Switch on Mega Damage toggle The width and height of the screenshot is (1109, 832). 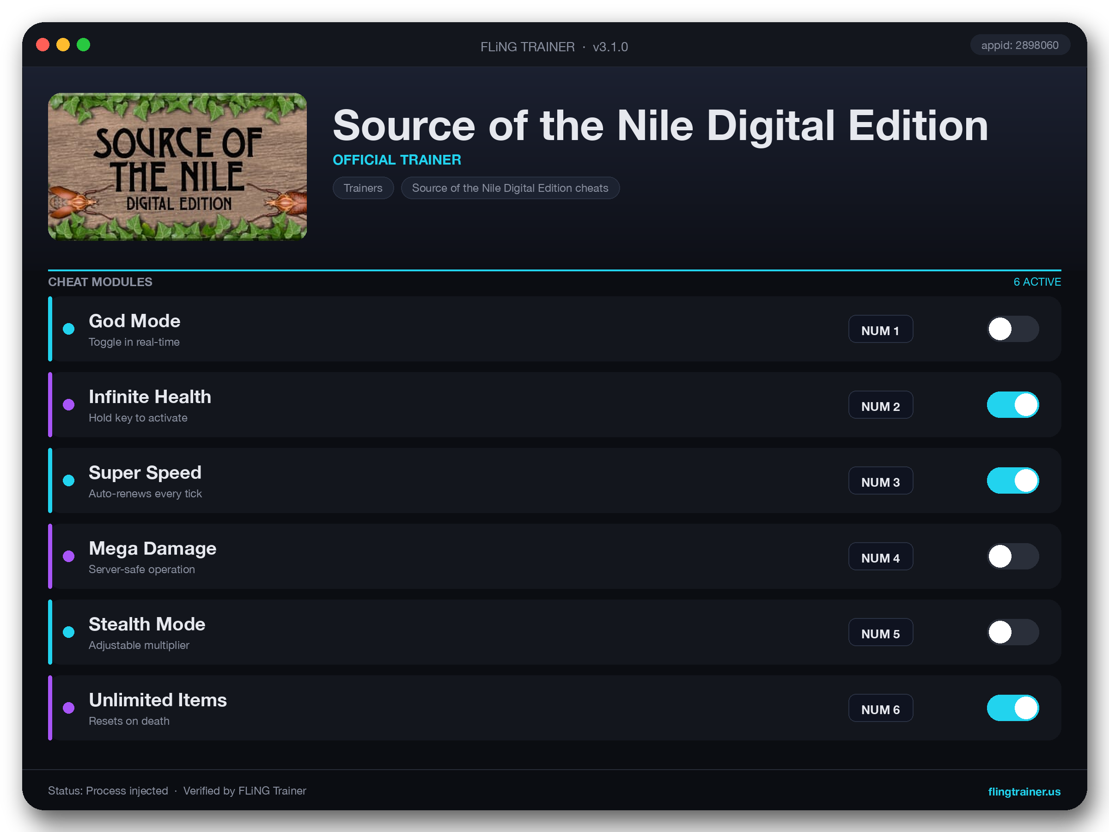pos(1013,556)
